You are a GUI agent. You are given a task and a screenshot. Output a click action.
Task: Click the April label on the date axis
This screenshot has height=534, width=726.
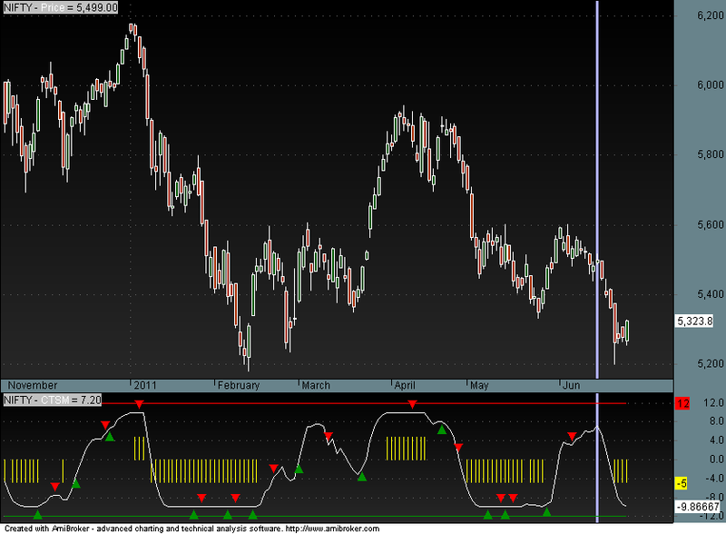point(405,385)
